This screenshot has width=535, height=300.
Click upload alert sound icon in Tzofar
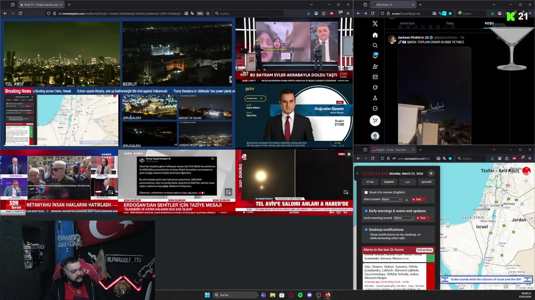click(407, 200)
